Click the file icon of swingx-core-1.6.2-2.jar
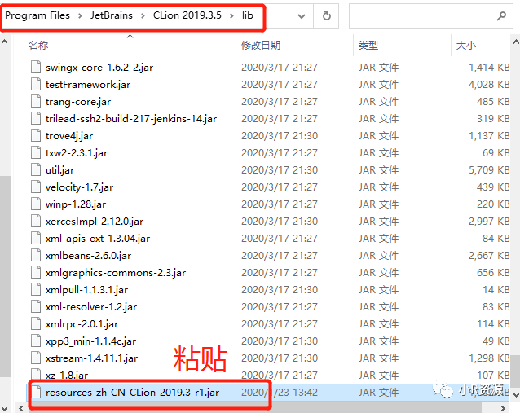The height and width of the screenshot is (413, 520). (36, 67)
